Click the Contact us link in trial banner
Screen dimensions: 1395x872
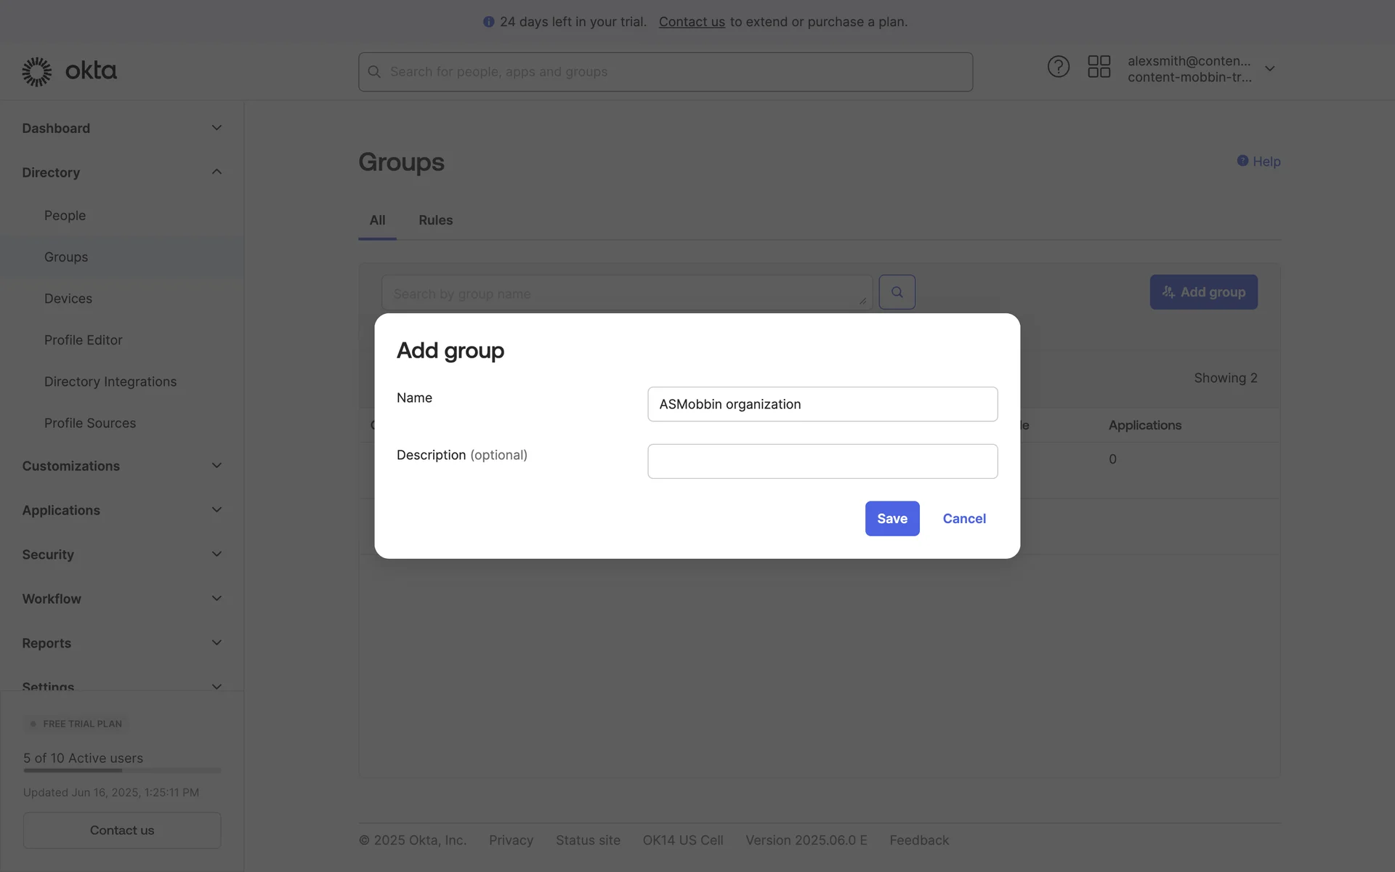pos(691,22)
